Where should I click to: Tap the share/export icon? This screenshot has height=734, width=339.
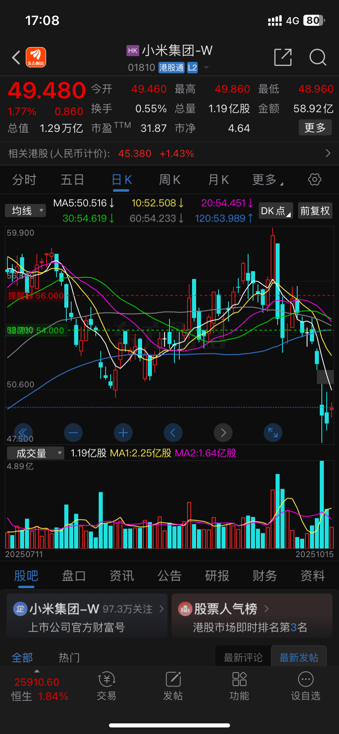pos(283,57)
